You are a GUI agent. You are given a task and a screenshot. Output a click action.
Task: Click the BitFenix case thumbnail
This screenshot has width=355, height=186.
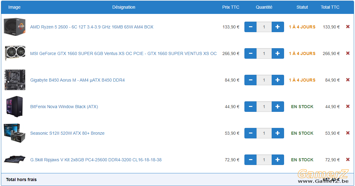(x=15, y=107)
